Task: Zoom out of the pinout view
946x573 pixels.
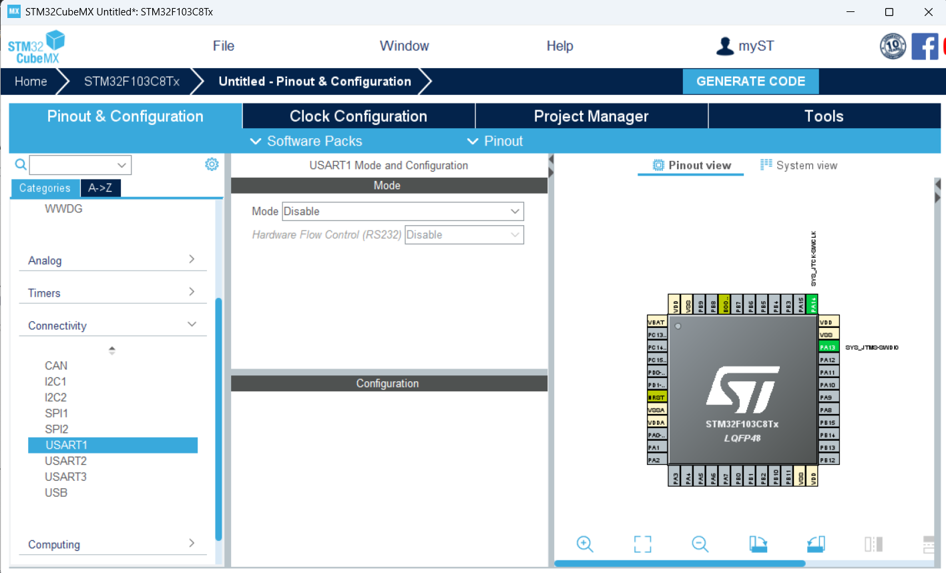Action: [700, 544]
